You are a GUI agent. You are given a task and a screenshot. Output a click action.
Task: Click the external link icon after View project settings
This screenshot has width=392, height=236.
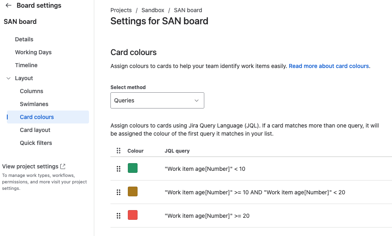point(63,166)
